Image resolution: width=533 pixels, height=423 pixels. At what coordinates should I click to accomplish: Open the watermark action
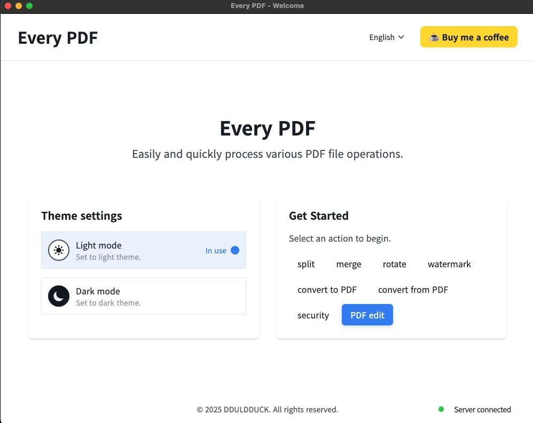[x=449, y=264]
